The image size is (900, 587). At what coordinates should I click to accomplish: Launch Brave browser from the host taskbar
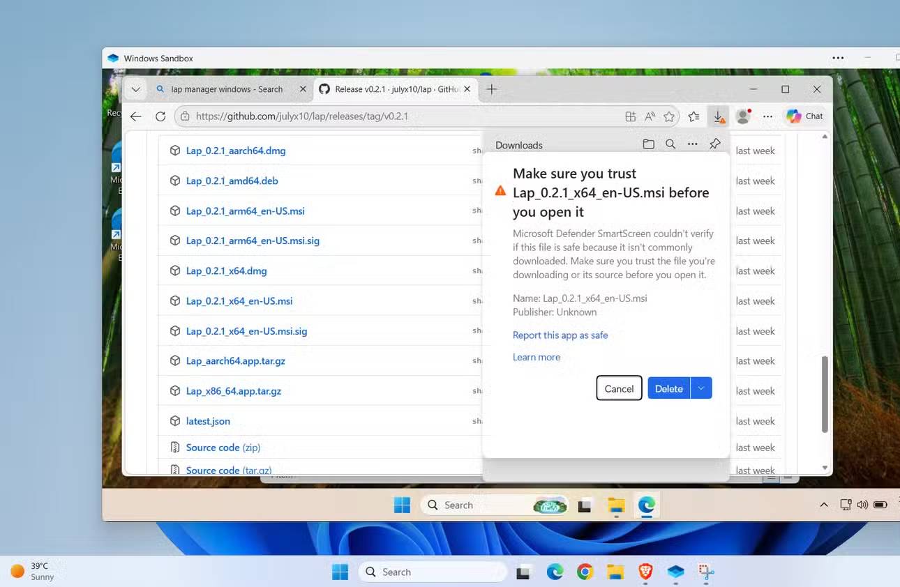[645, 572]
